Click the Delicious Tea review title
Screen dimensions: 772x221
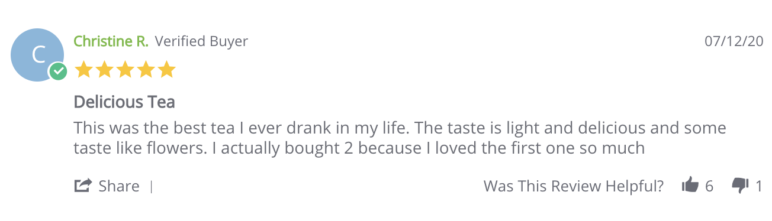124,102
